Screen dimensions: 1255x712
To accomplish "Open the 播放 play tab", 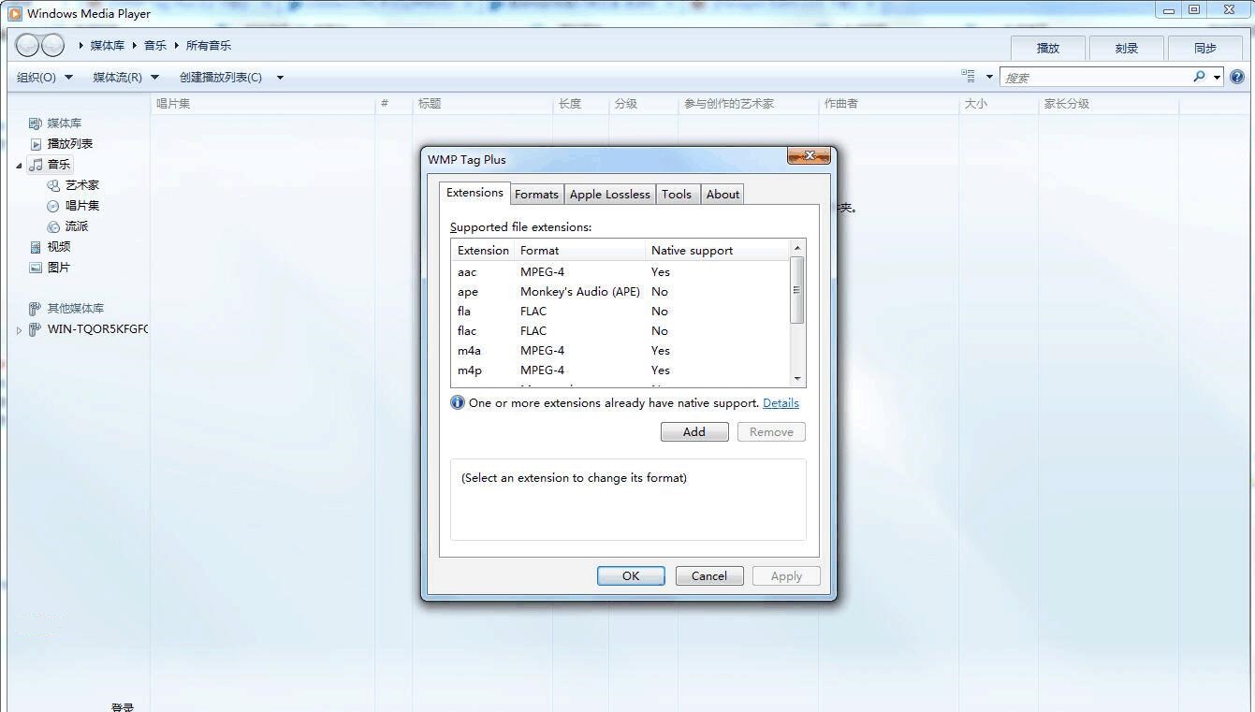I will (1048, 48).
